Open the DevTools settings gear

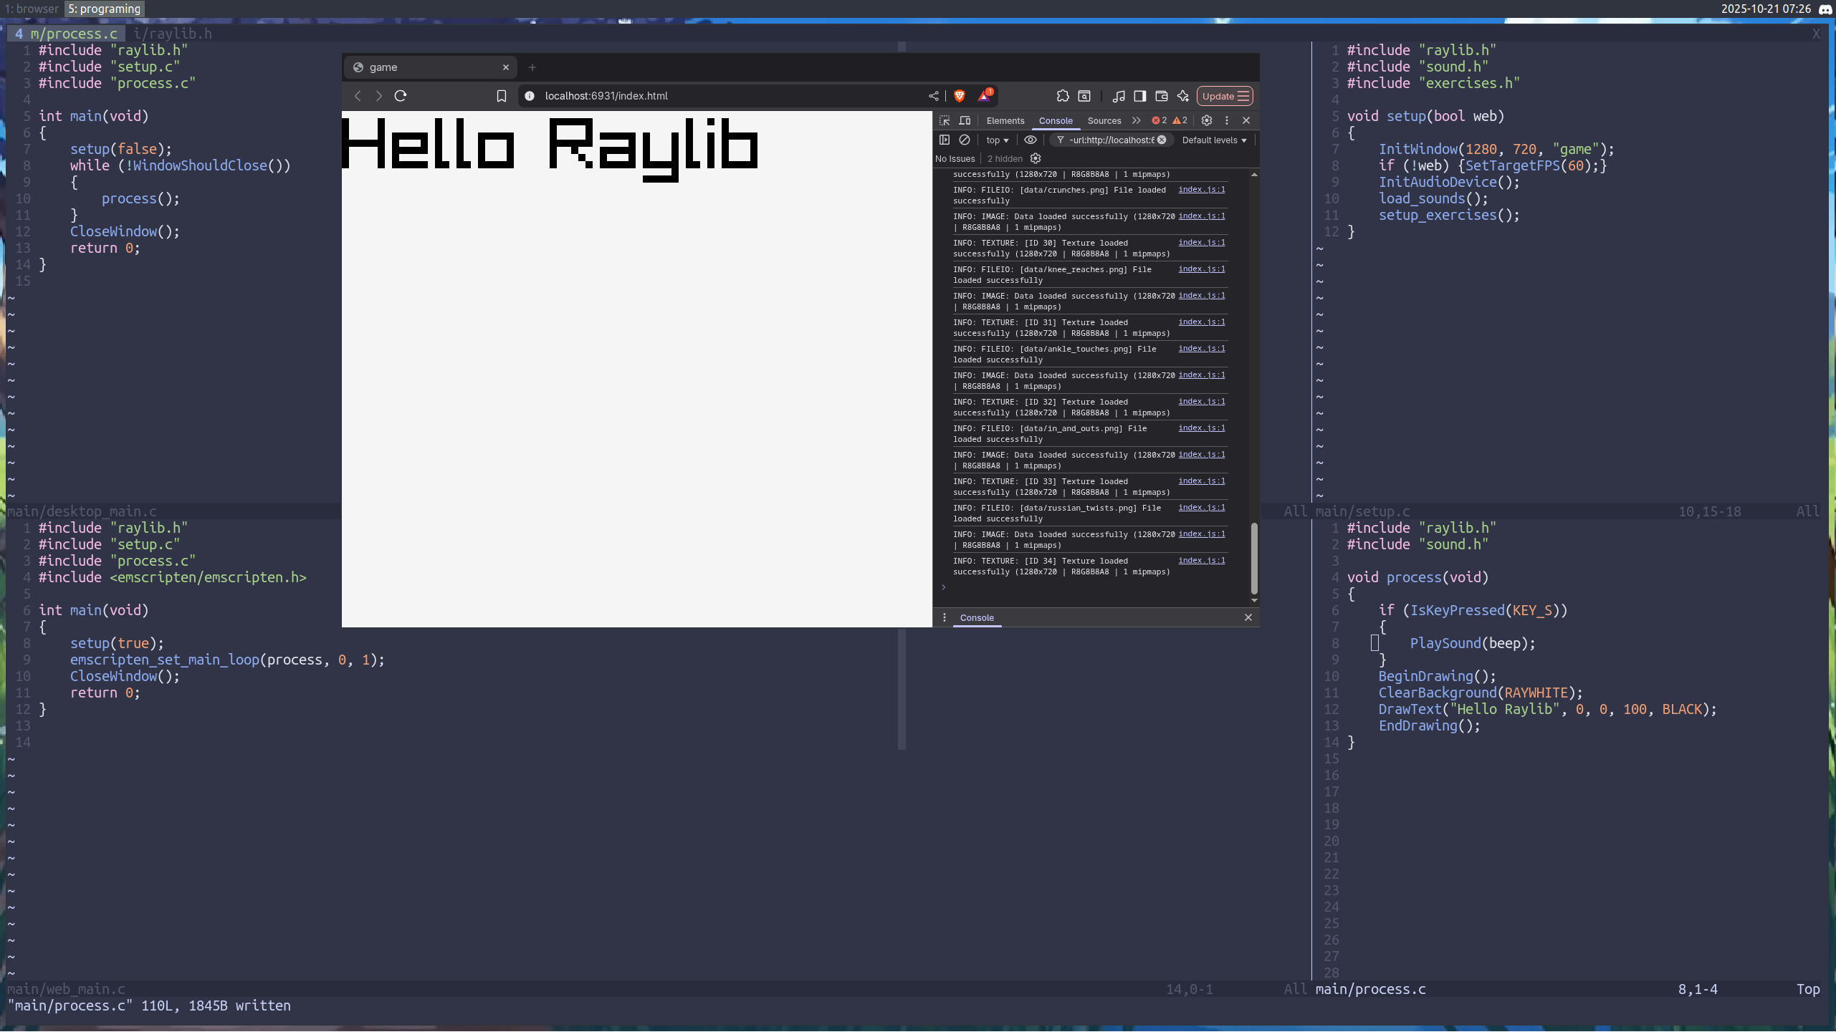(1207, 120)
